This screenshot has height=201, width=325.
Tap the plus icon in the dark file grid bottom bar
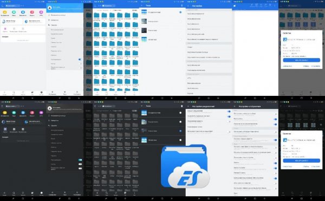(x=97, y=193)
